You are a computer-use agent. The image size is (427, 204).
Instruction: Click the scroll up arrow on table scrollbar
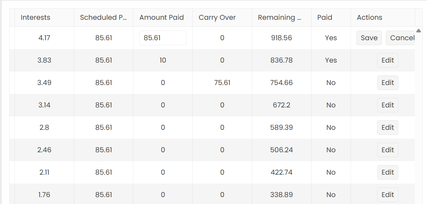click(x=418, y=31)
